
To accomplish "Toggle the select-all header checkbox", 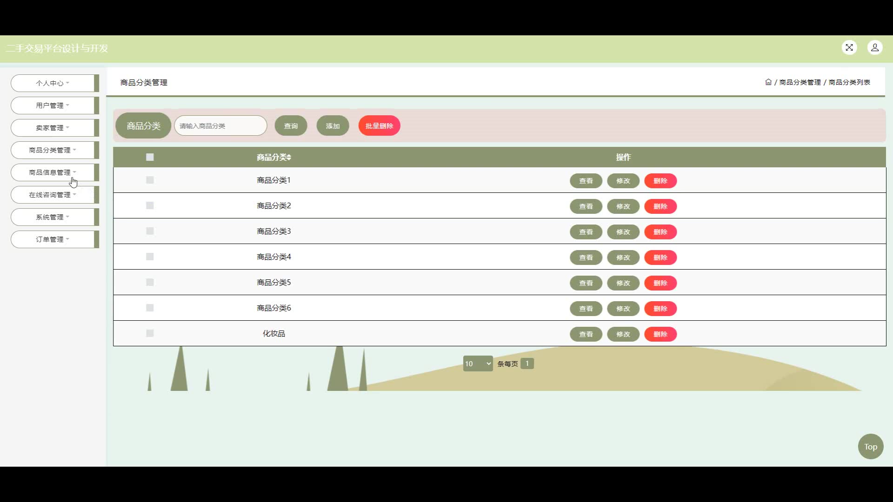I will click(150, 157).
